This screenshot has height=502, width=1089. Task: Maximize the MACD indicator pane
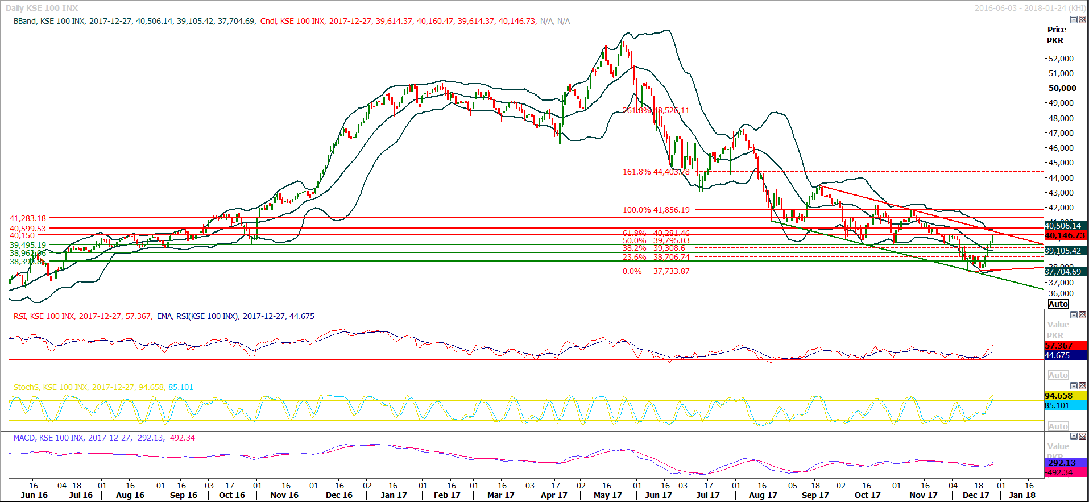click(1074, 437)
